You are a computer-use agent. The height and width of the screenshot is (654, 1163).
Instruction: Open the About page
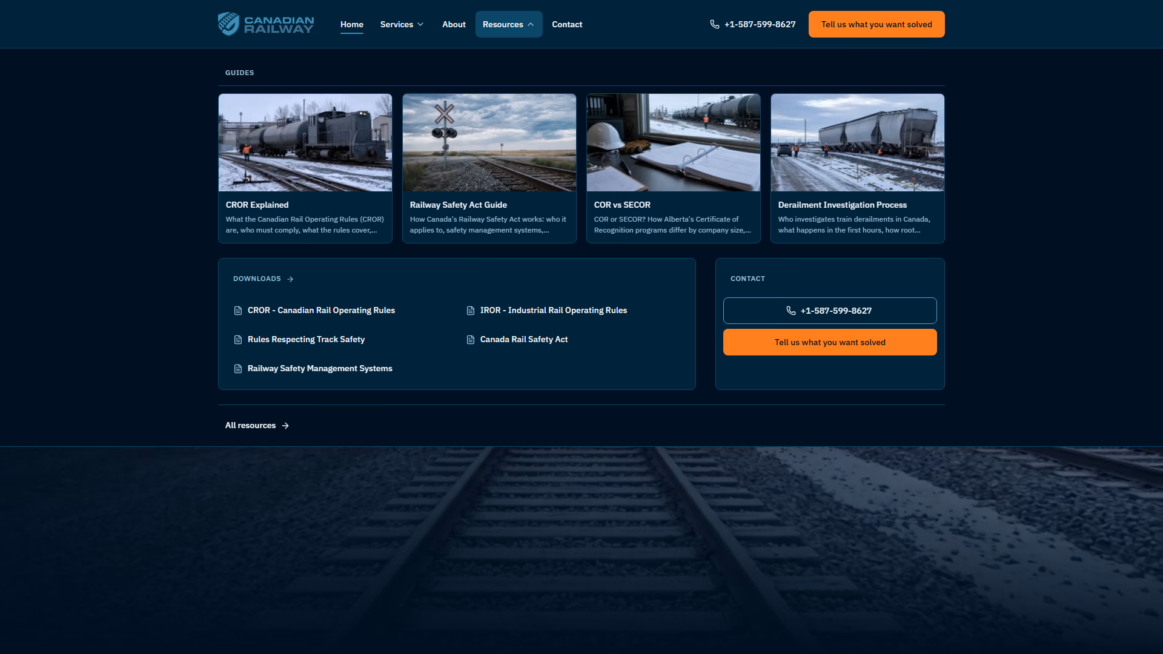pyautogui.click(x=454, y=24)
